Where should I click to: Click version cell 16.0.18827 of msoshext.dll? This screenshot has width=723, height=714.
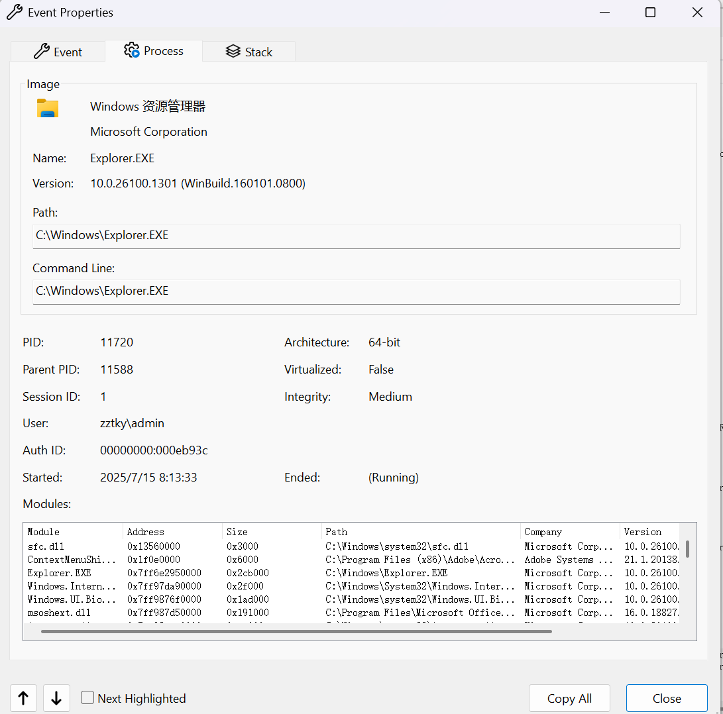pos(651,613)
